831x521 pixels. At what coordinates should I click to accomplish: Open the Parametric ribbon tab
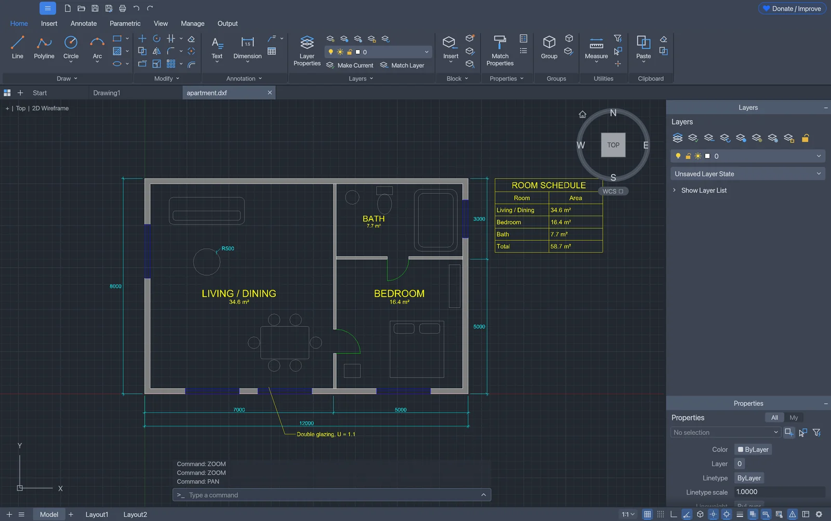click(125, 23)
